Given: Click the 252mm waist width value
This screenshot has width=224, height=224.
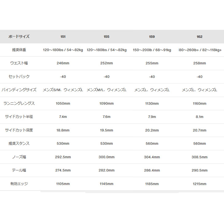Looking at the screenshot, I should (106, 63).
